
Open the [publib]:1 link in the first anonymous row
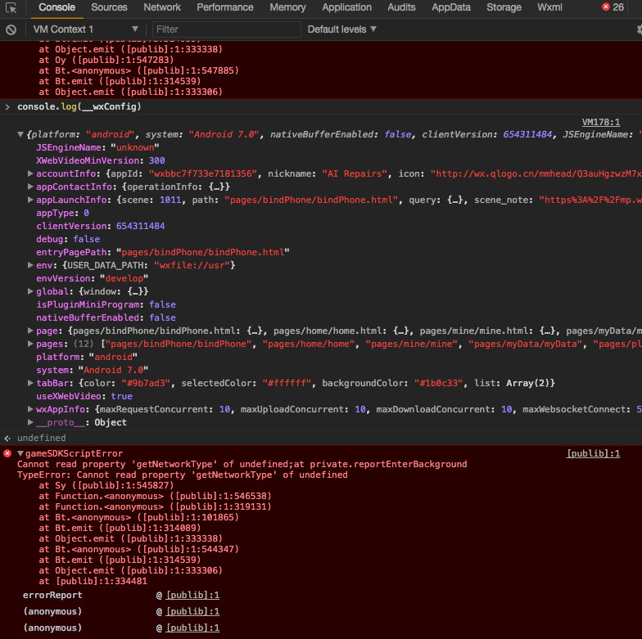(192, 611)
